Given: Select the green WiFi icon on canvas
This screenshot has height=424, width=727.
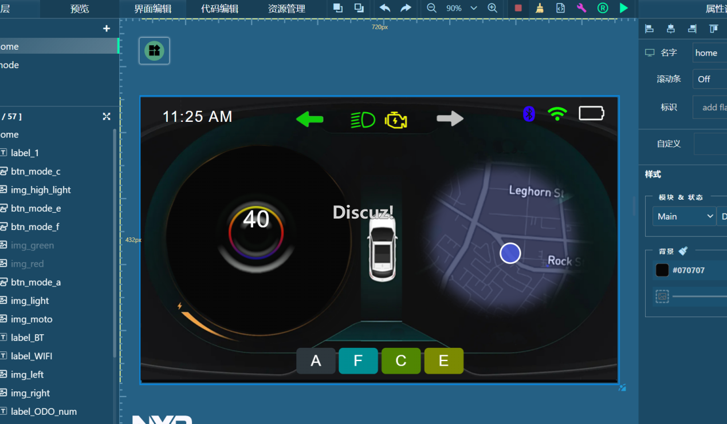Looking at the screenshot, I should click(x=557, y=113).
